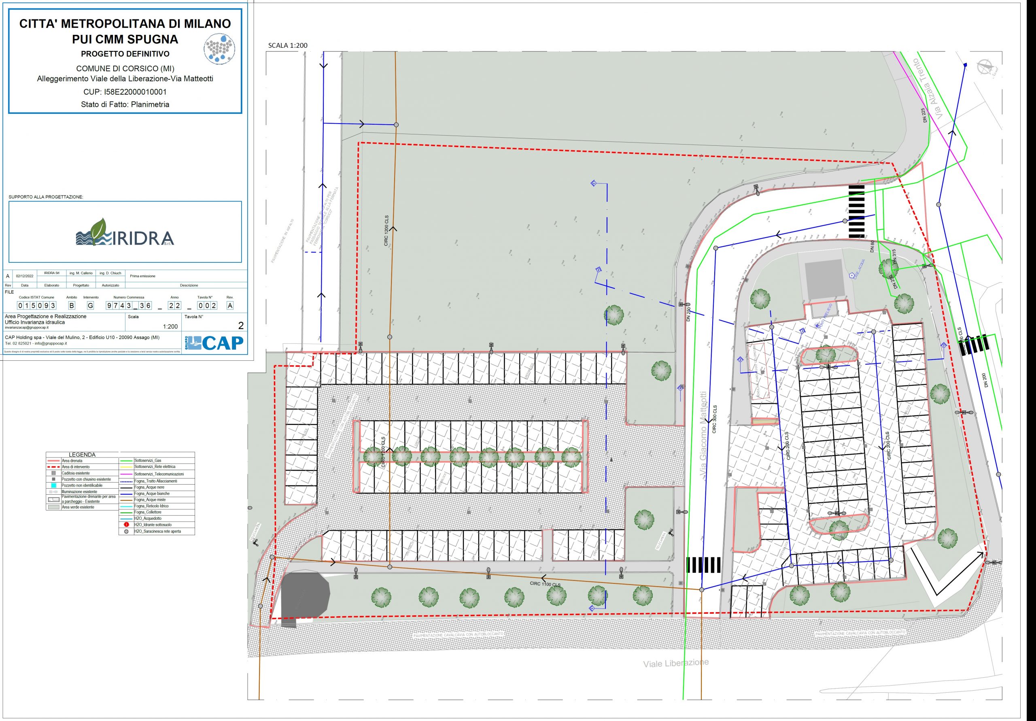Viewport: 1036px width, 721px height.
Task: Click the Illuminazione esistente legend symbol
Action: (x=53, y=491)
